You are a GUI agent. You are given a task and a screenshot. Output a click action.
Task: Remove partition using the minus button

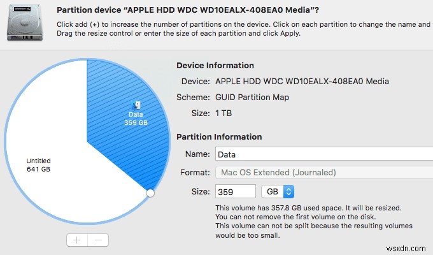click(x=98, y=240)
